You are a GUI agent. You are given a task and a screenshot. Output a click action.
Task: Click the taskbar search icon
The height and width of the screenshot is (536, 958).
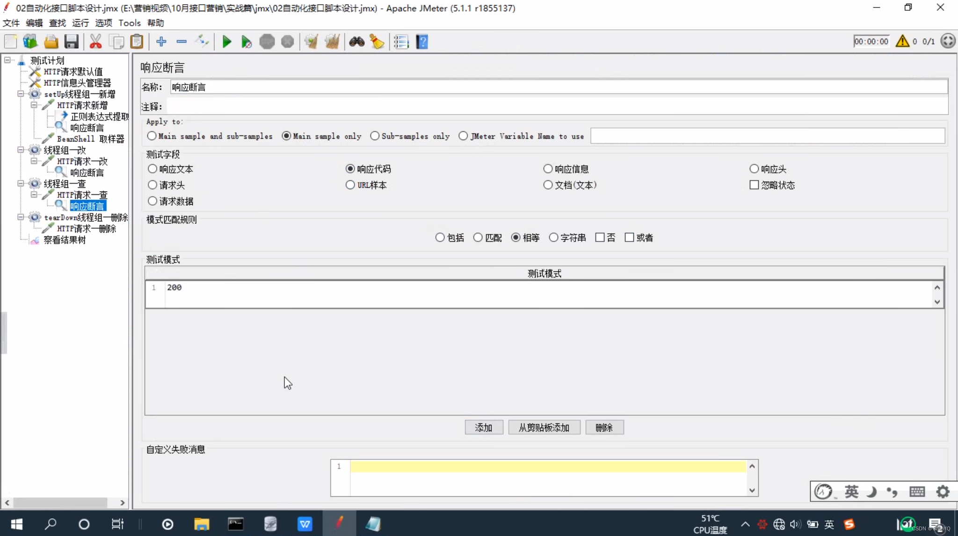point(50,524)
